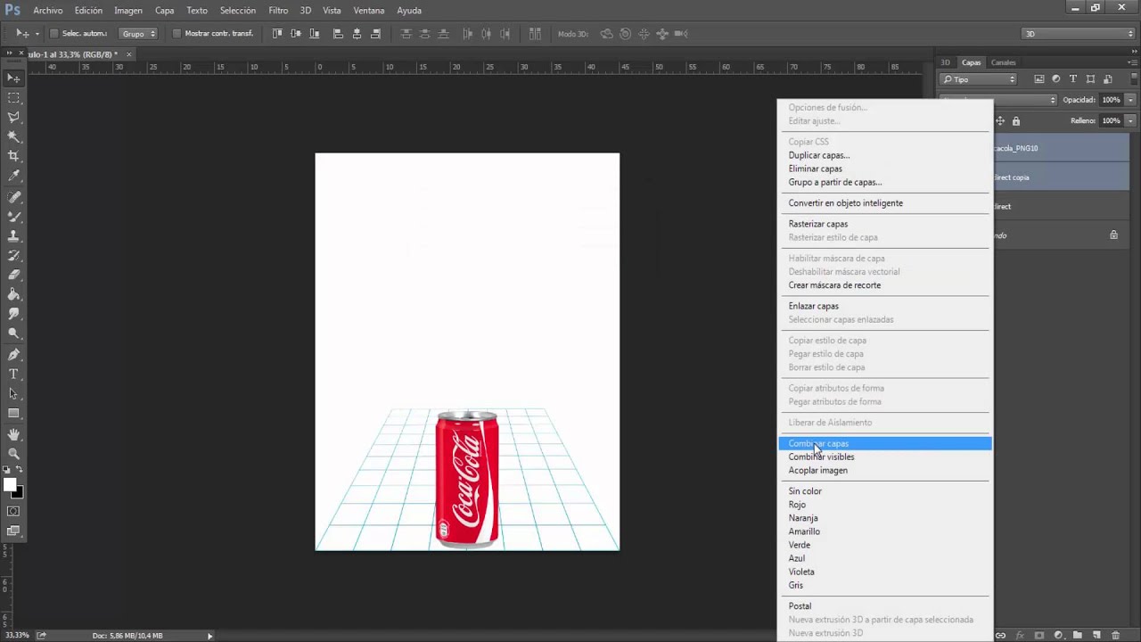Image resolution: width=1141 pixels, height=642 pixels.
Task: Select the History Brush tool
Action: [13, 256]
